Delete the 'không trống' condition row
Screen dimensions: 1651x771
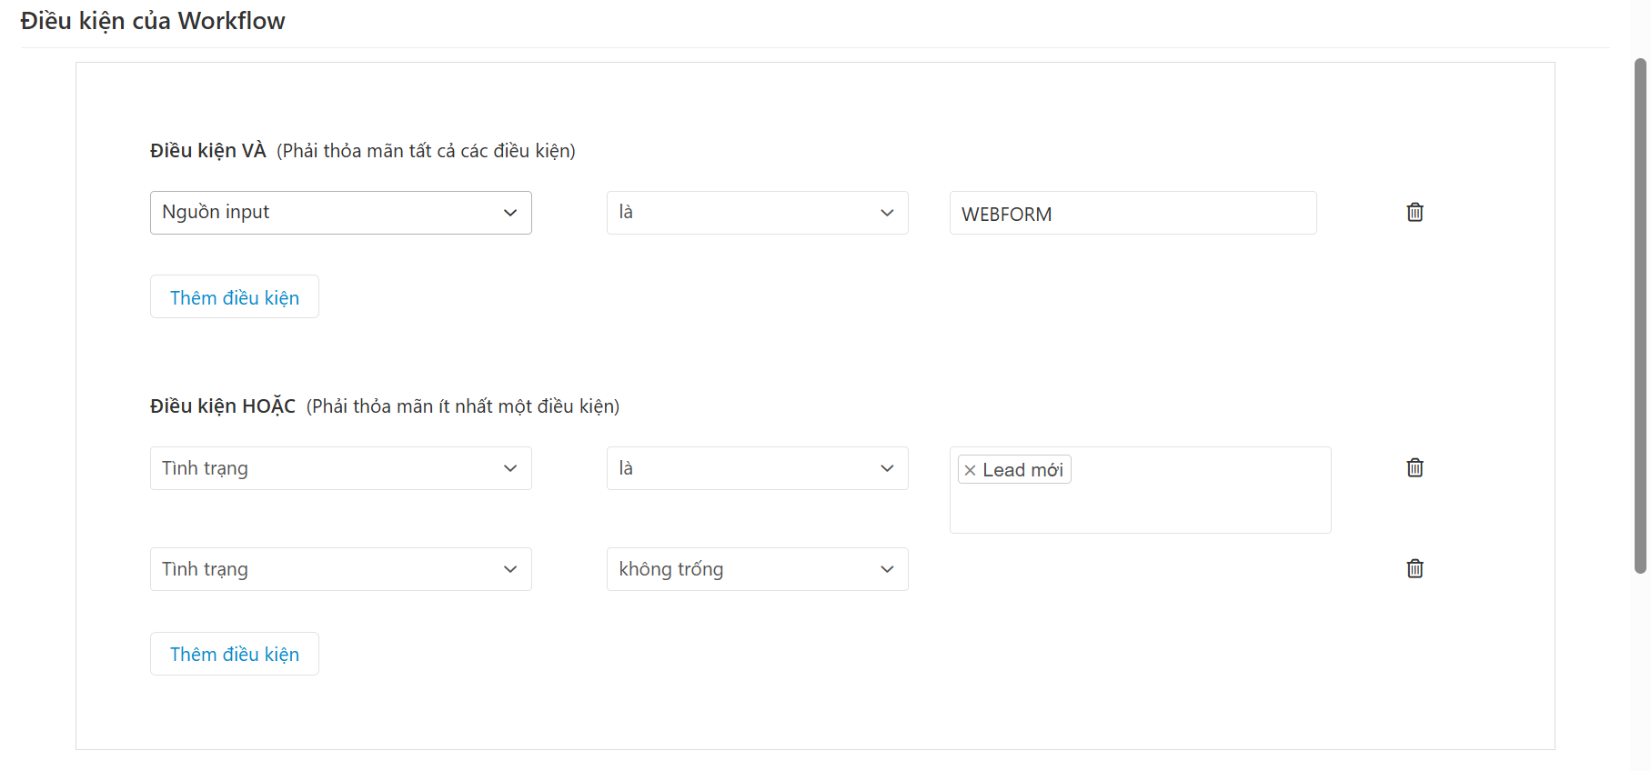click(1414, 568)
